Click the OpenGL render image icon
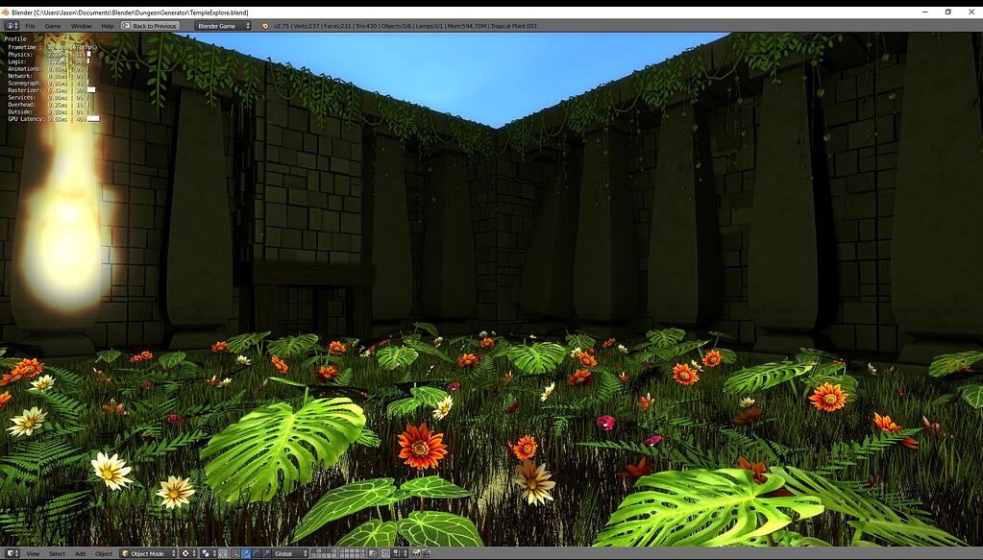Screen dimensions: 983x560 point(416,553)
